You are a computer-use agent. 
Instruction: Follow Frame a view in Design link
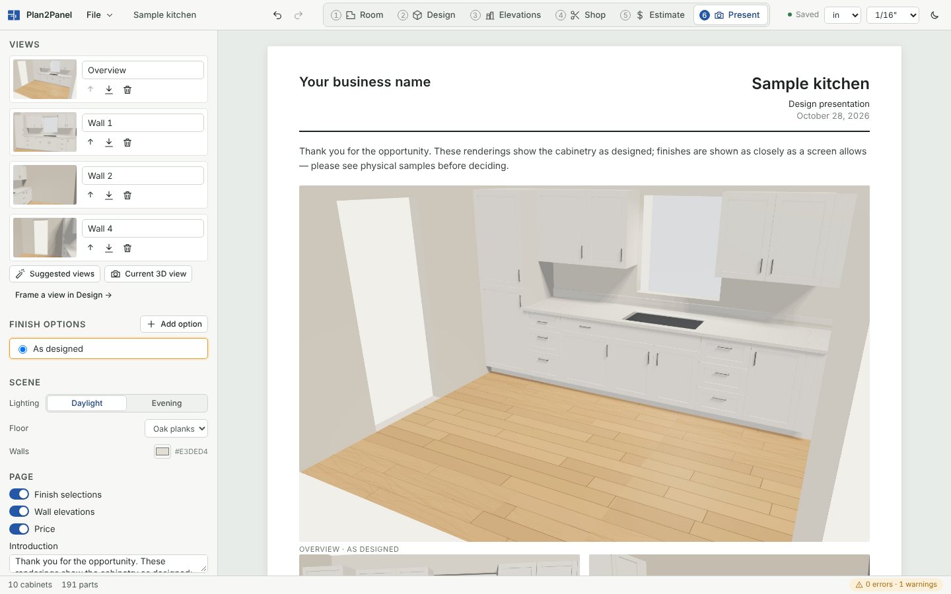(x=63, y=295)
